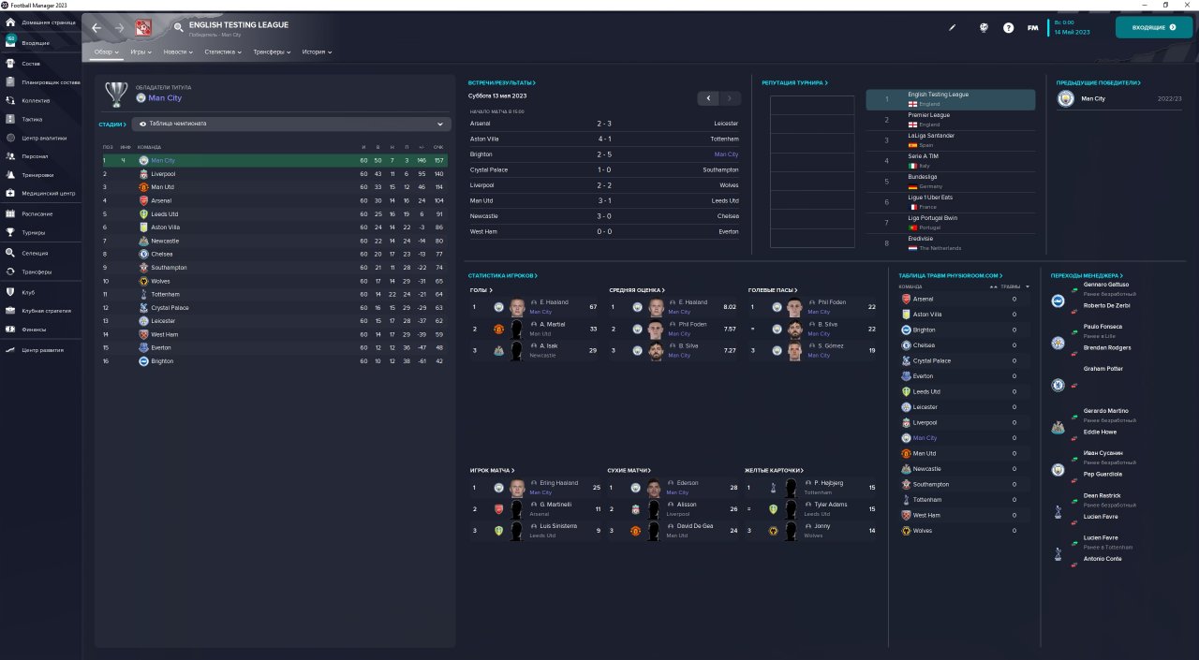Open Встречи/Результаты section link

[502, 83]
